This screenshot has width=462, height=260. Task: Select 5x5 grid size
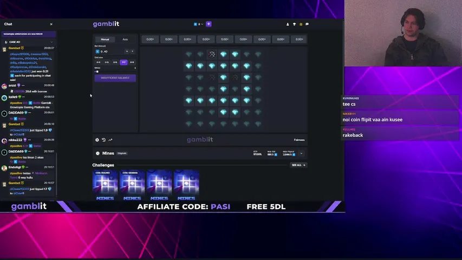point(107,62)
